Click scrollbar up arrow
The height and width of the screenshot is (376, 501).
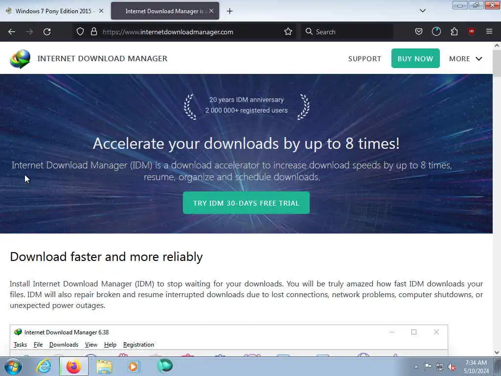(497, 46)
